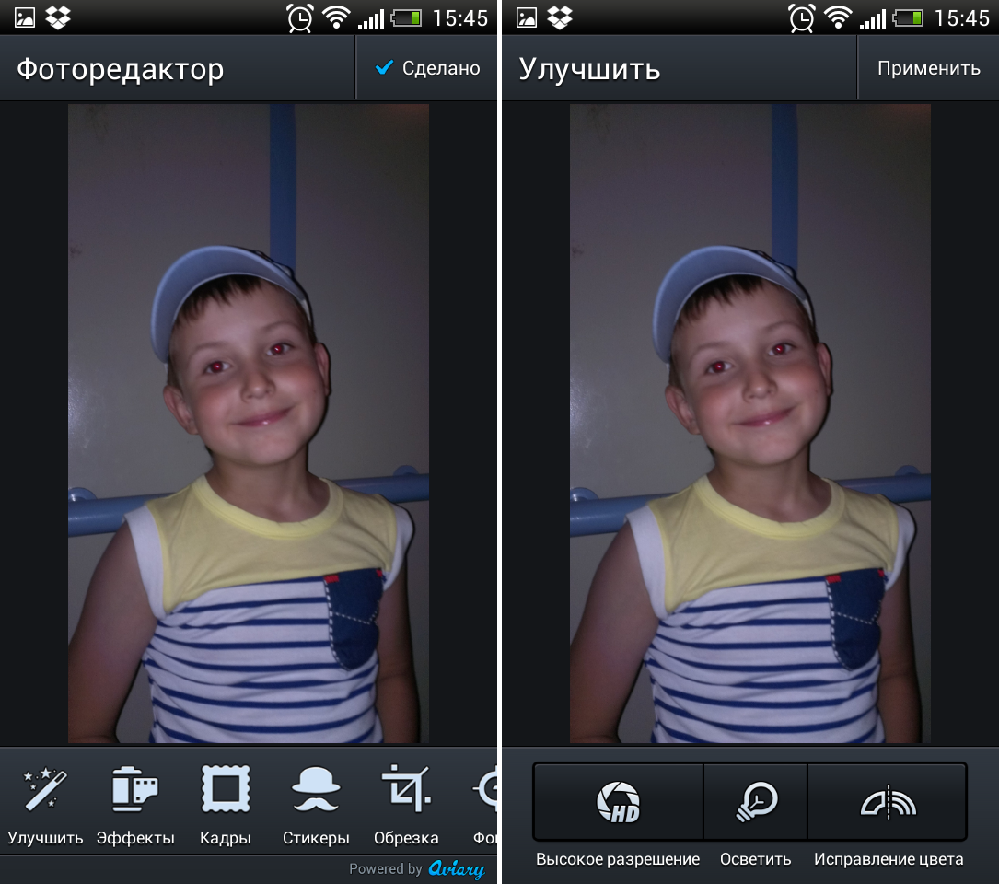The height and width of the screenshot is (884, 999).
Task: Choose the Обрезка crop tool
Action: coord(406,802)
